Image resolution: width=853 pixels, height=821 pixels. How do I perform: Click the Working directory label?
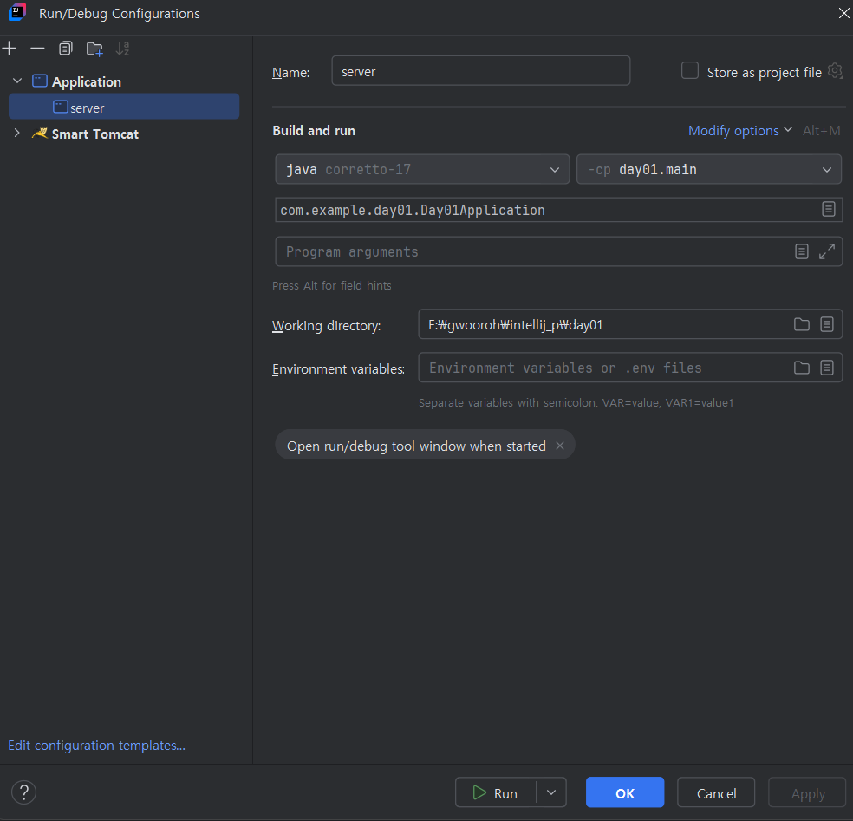tap(327, 326)
